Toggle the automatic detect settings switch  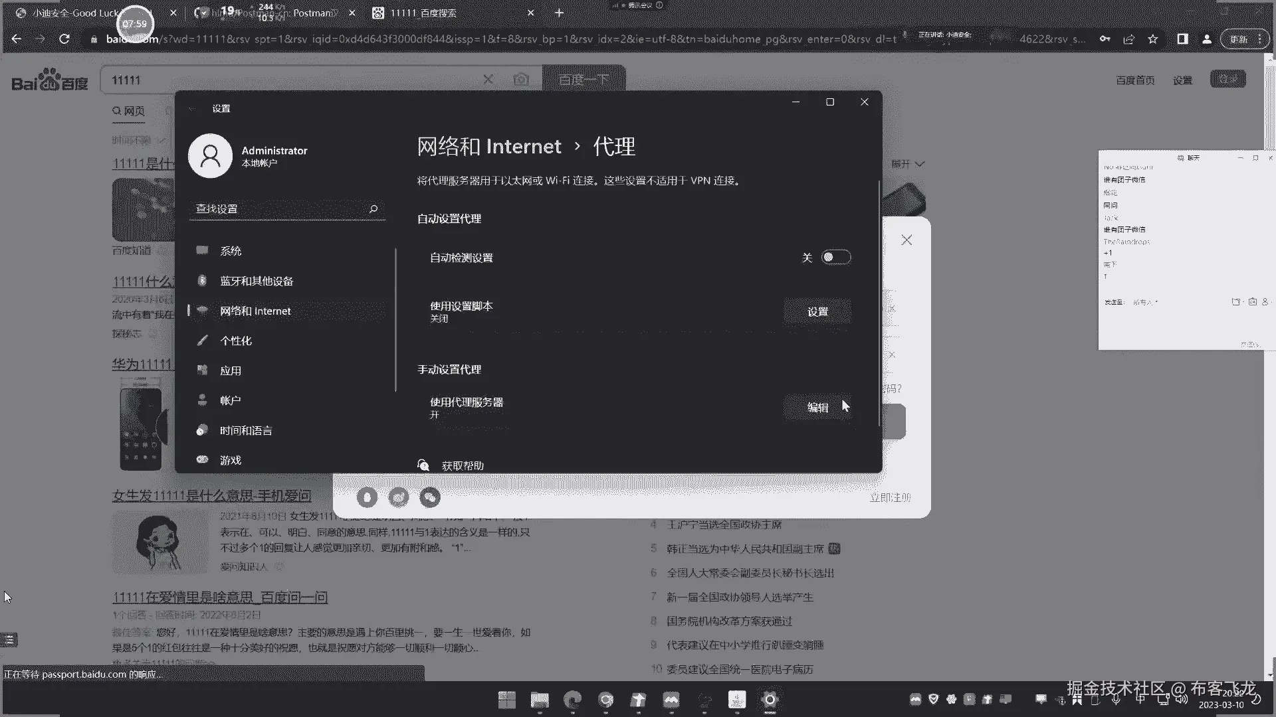[835, 258]
